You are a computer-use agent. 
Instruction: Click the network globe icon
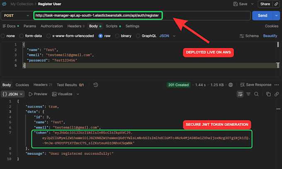231,85
